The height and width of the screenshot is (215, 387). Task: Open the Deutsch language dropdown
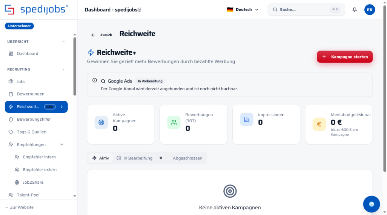coord(243,9)
